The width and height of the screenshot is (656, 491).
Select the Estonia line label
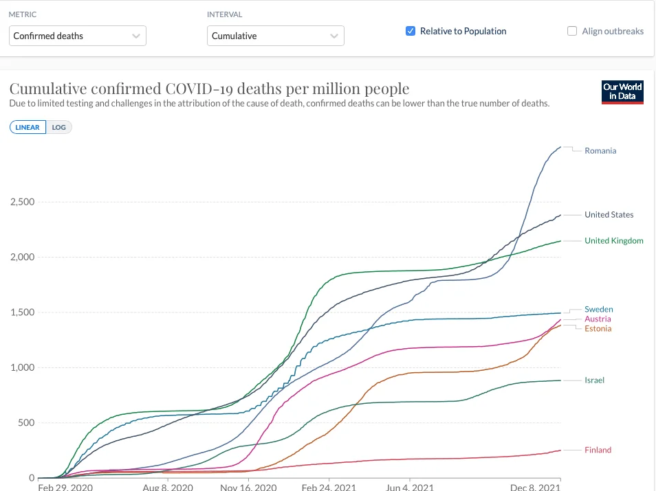click(x=598, y=328)
